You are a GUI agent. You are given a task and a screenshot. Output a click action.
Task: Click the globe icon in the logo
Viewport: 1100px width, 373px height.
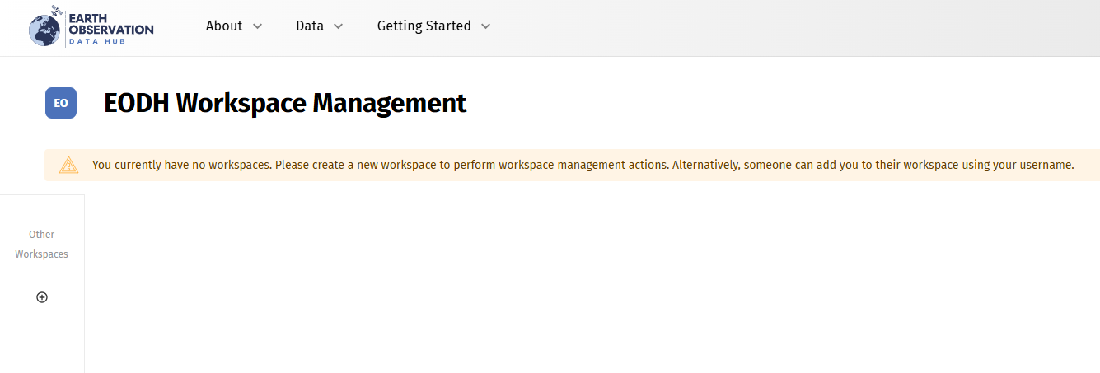coord(45,30)
